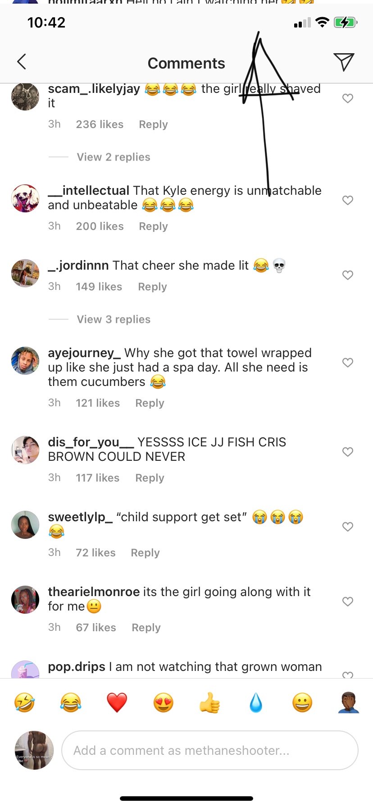
Task: Open aye journey_'s profile picture
Action: (25, 360)
